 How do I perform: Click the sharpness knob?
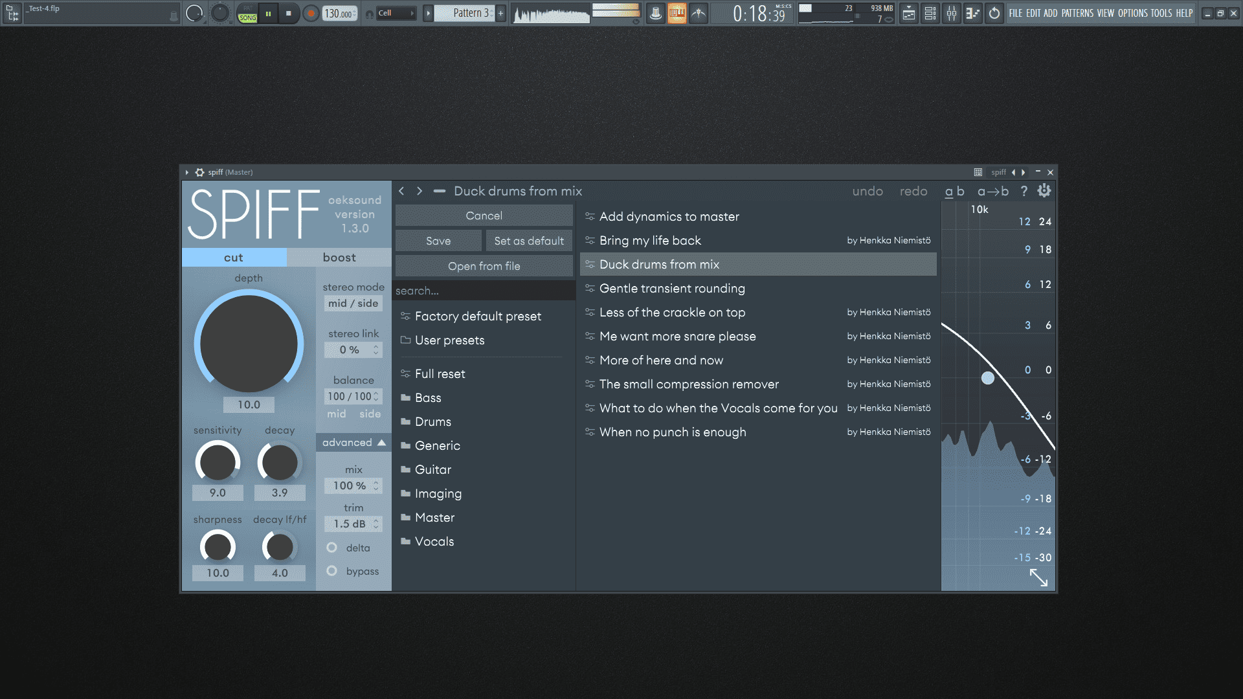pos(218,547)
